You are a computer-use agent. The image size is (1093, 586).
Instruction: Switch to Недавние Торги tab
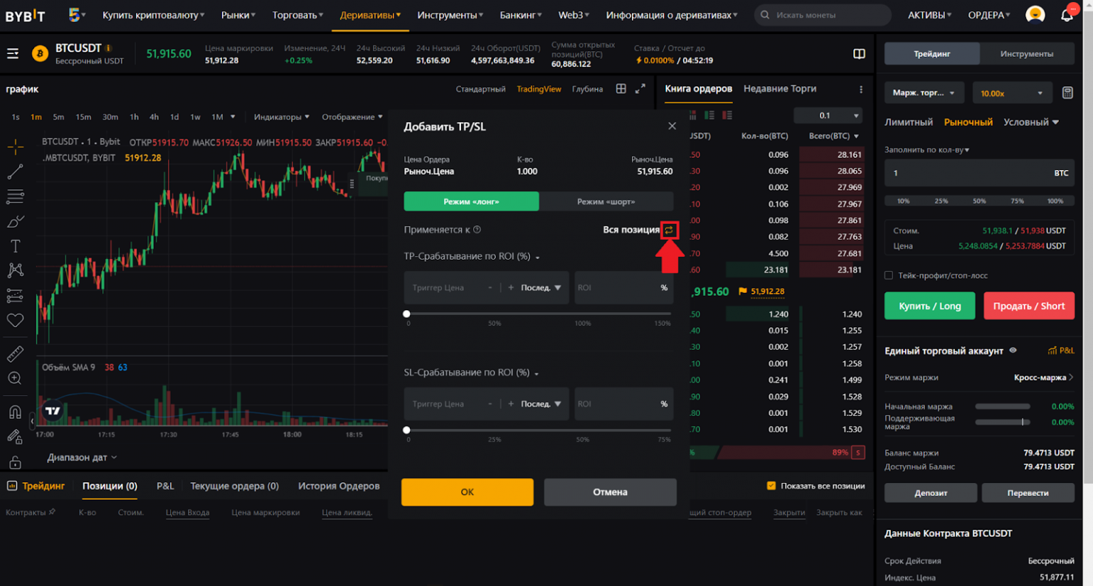tap(779, 89)
